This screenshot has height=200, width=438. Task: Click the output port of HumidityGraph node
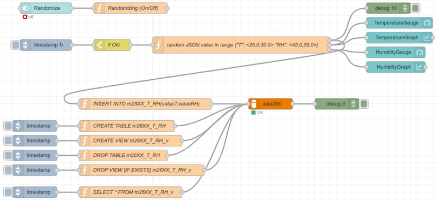tap(425, 67)
